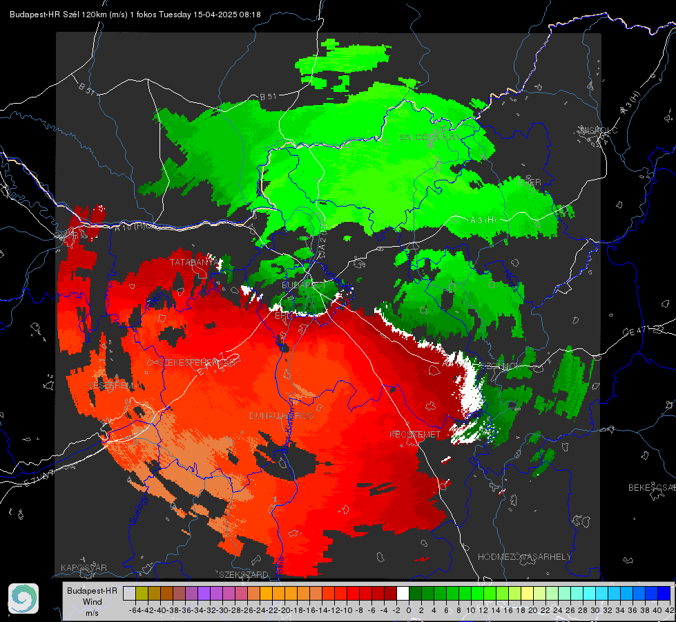Image resolution: width=676 pixels, height=622 pixels.
Task: Select the -26 value on the legend scale
Action: click(x=247, y=610)
